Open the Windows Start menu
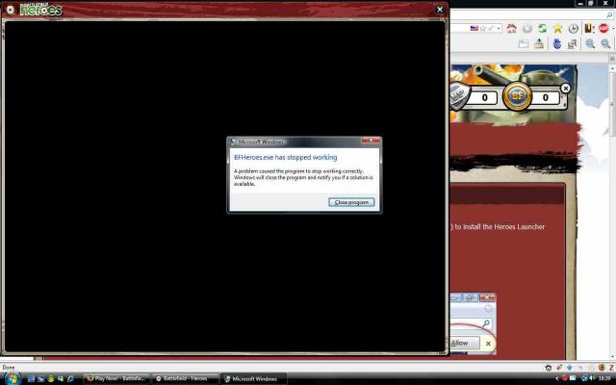This screenshot has width=616, height=385. pos(13,378)
